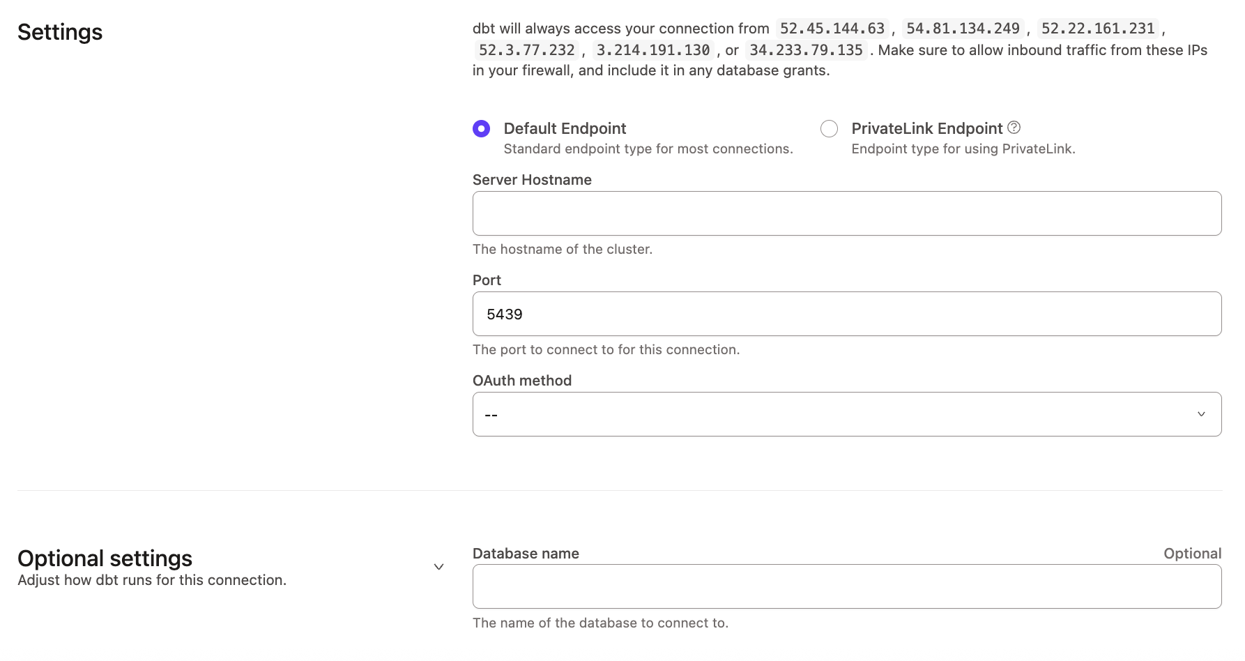This screenshot has width=1245, height=661.
Task: Click the Settings section heading
Action: [60, 31]
